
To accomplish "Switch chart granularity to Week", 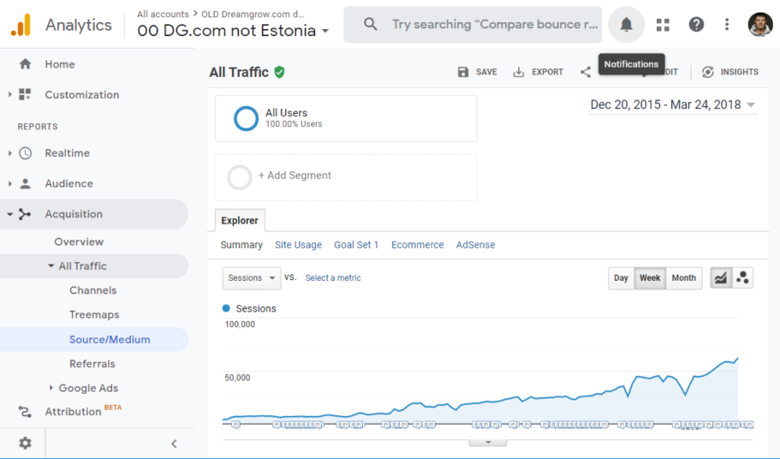I will (x=650, y=277).
